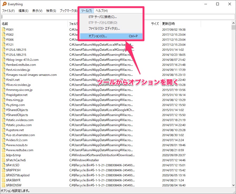The width and height of the screenshot is (236, 194).
Task: Click the icon next to $dpx$.tmp
Action: pos(3,155)
